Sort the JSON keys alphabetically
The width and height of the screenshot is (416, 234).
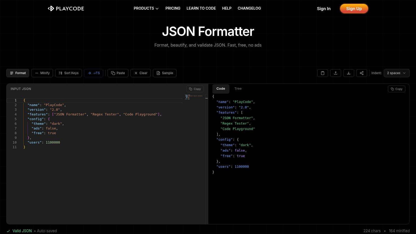(x=68, y=73)
